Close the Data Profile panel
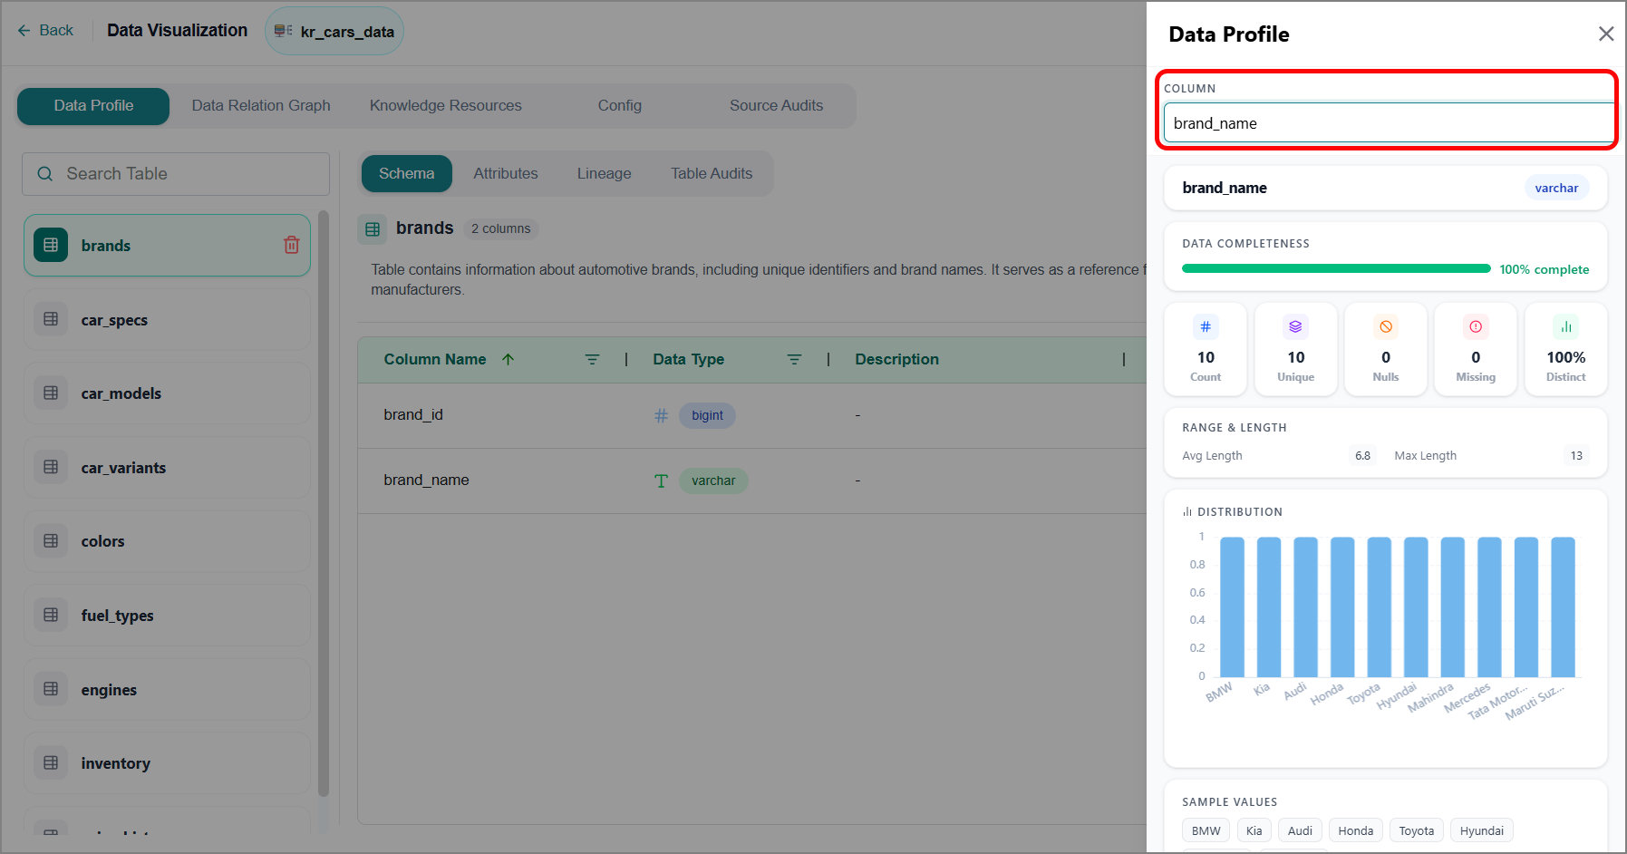This screenshot has width=1627, height=854. pyautogui.click(x=1606, y=34)
